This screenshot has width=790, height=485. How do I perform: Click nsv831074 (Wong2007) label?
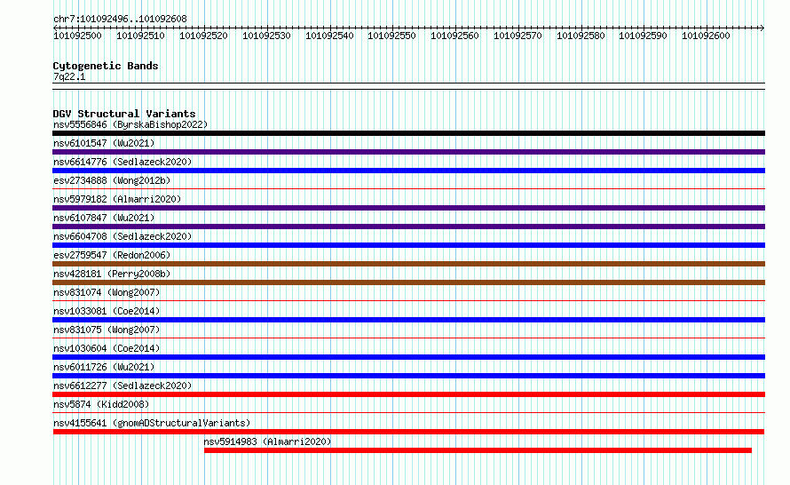107,292
